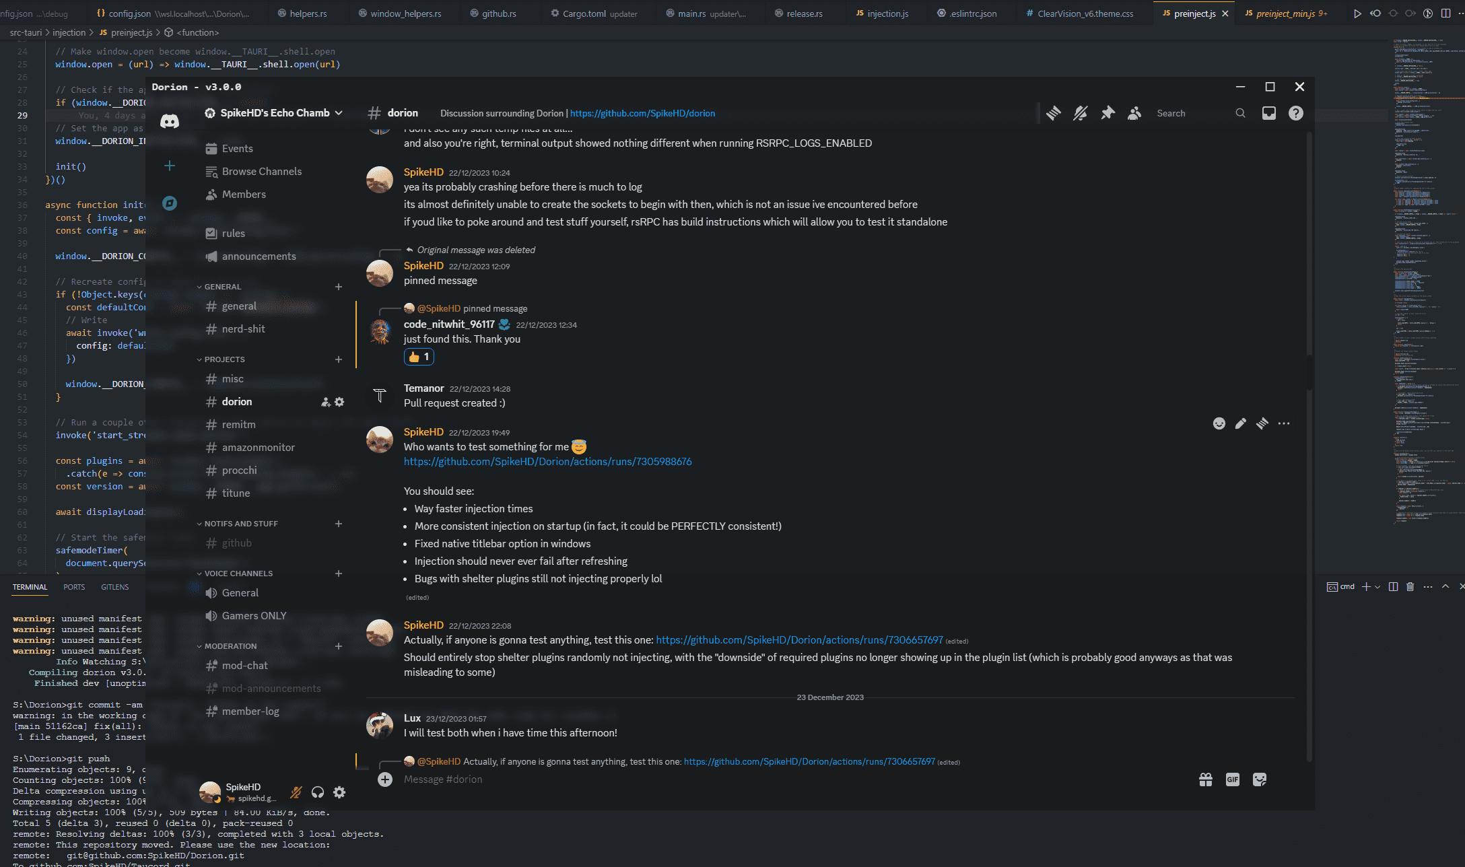Image resolution: width=1465 pixels, height=867 pixels.
Task: Click the add reaction smiley on message
Action: 1219,423
